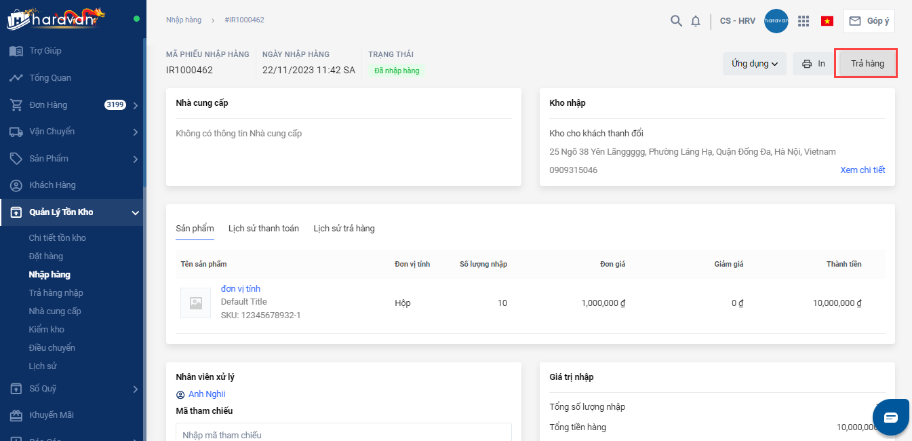
Task: Open the chat support bubble
Action: click(890, 417)
